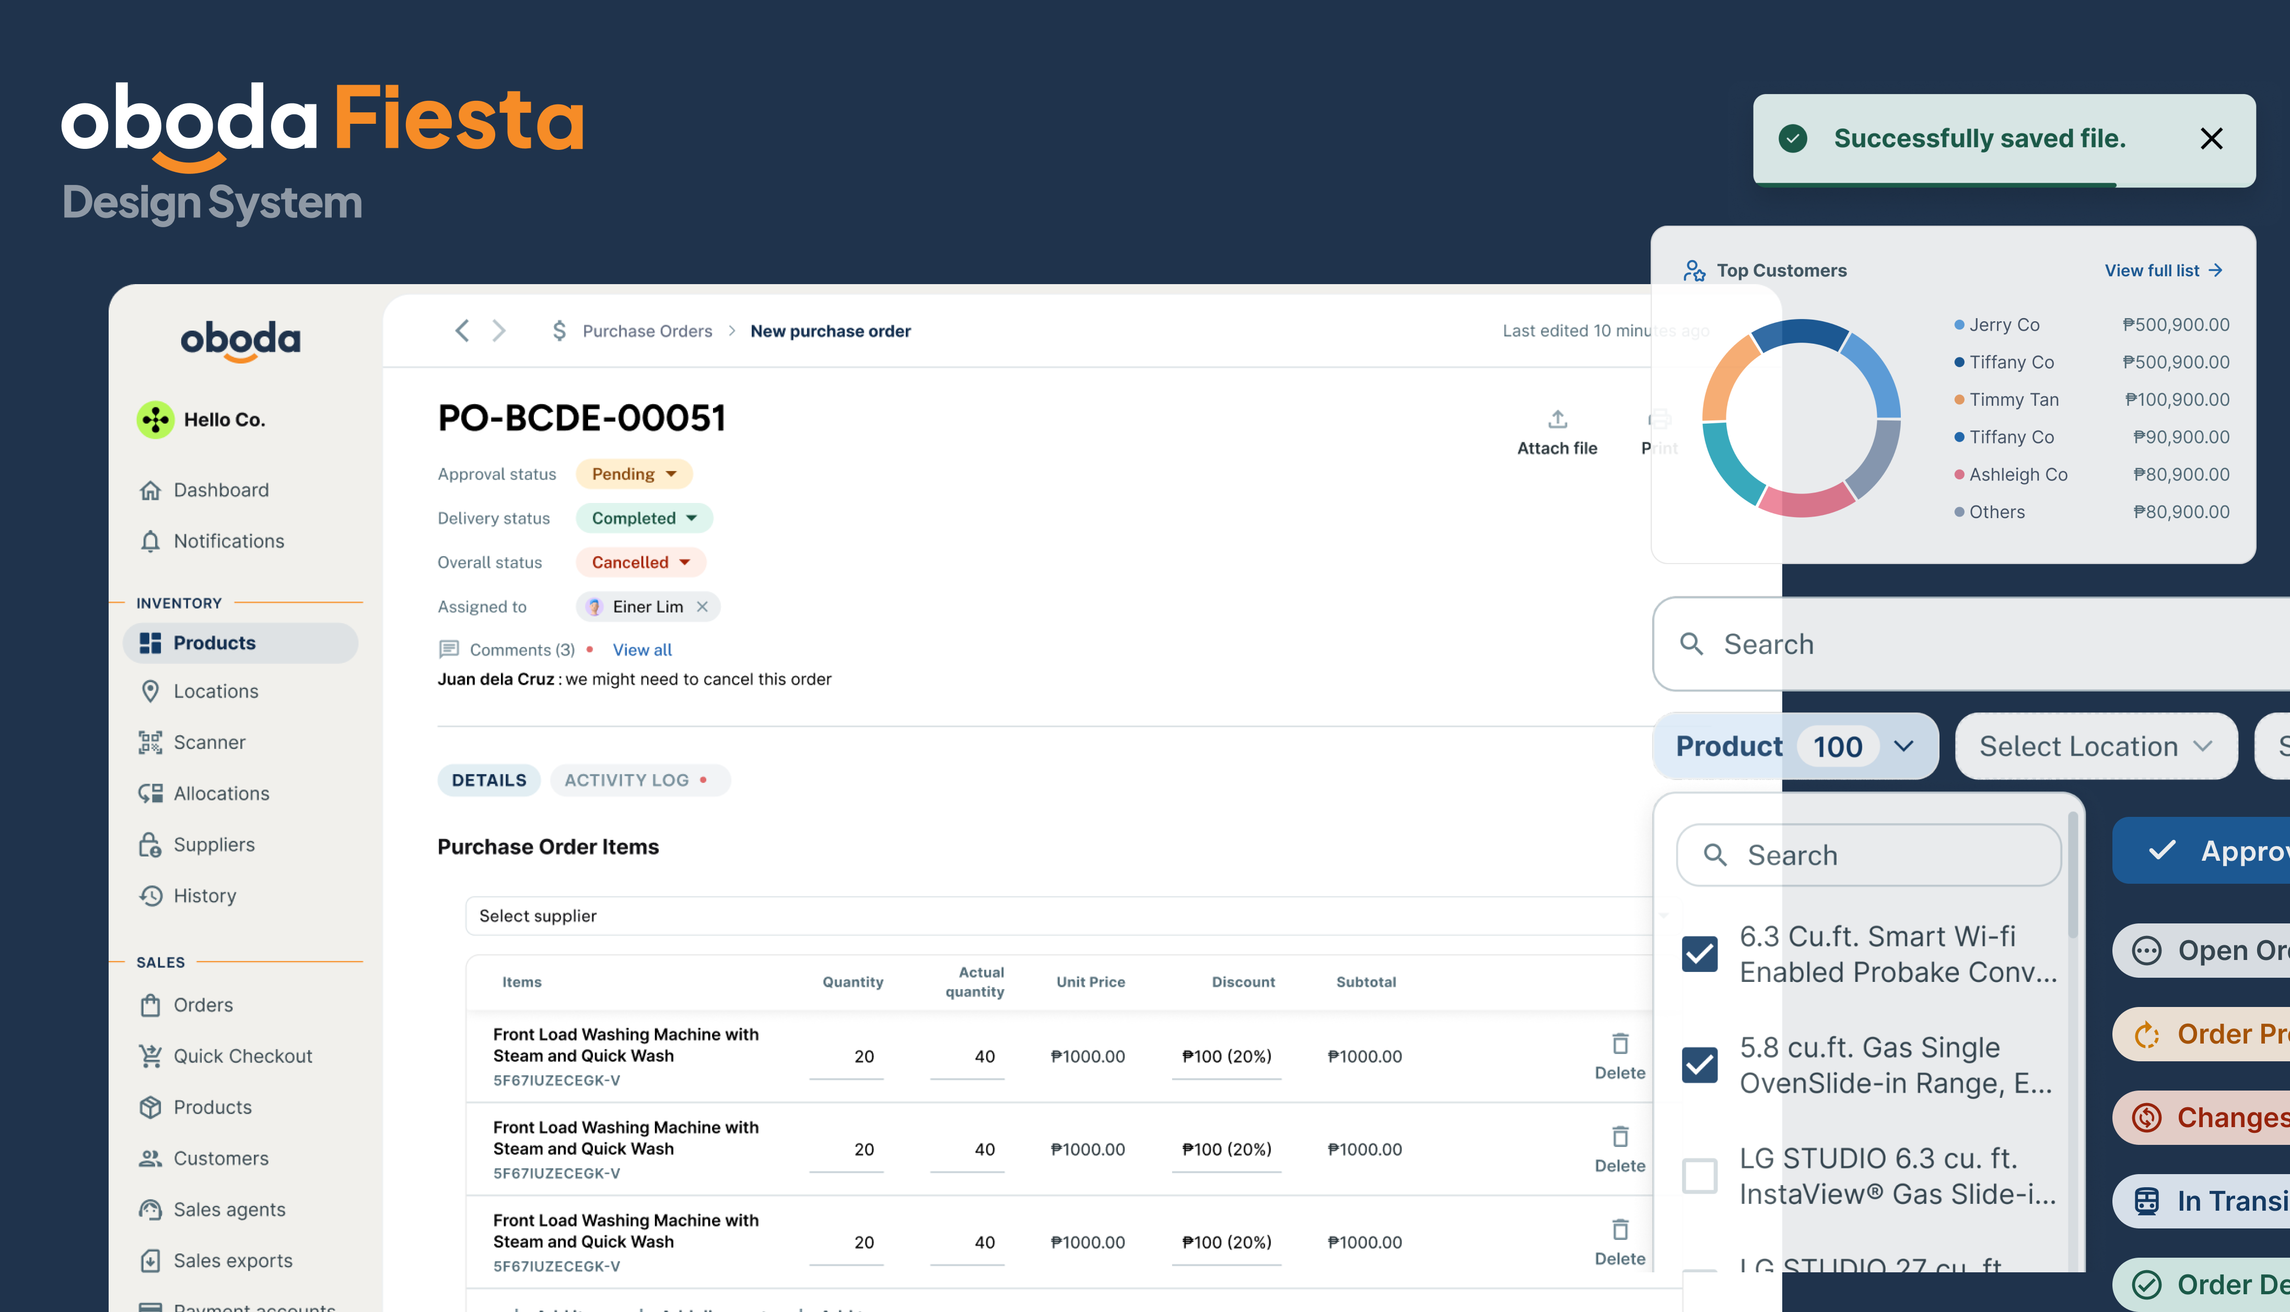Uncheck the 5.8 cu.ft. Gas Single checkbox
The width and height of the screenshot is (2290, 1312).
tap(1700, 1065)
